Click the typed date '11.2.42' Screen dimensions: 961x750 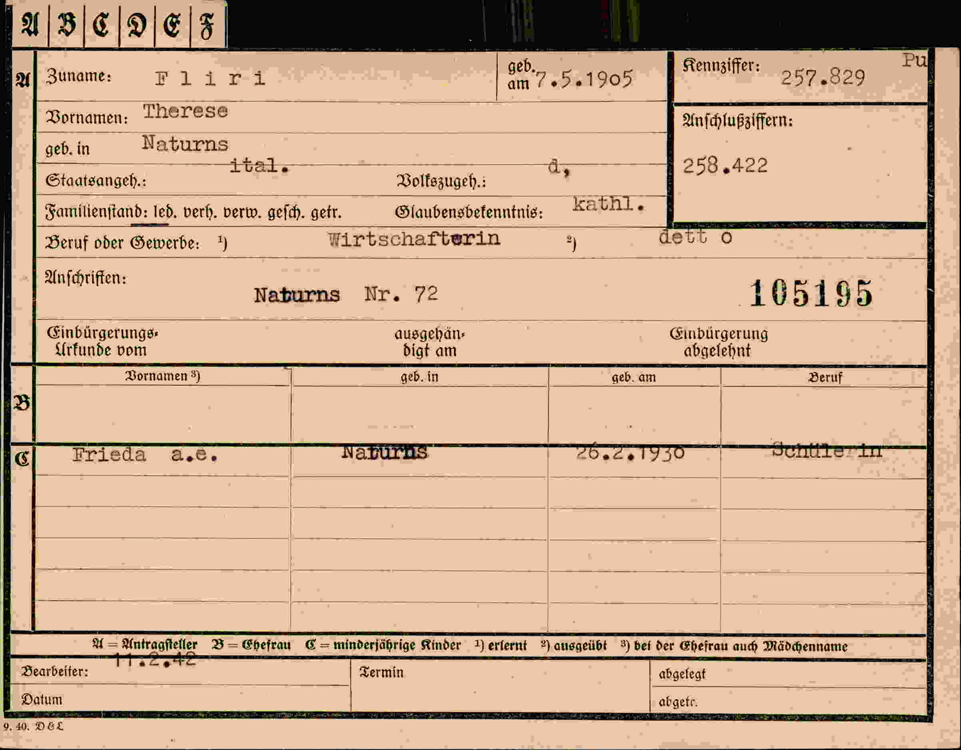click(155, 659)
